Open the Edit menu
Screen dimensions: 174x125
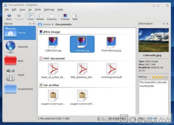[x=14, y=10]
